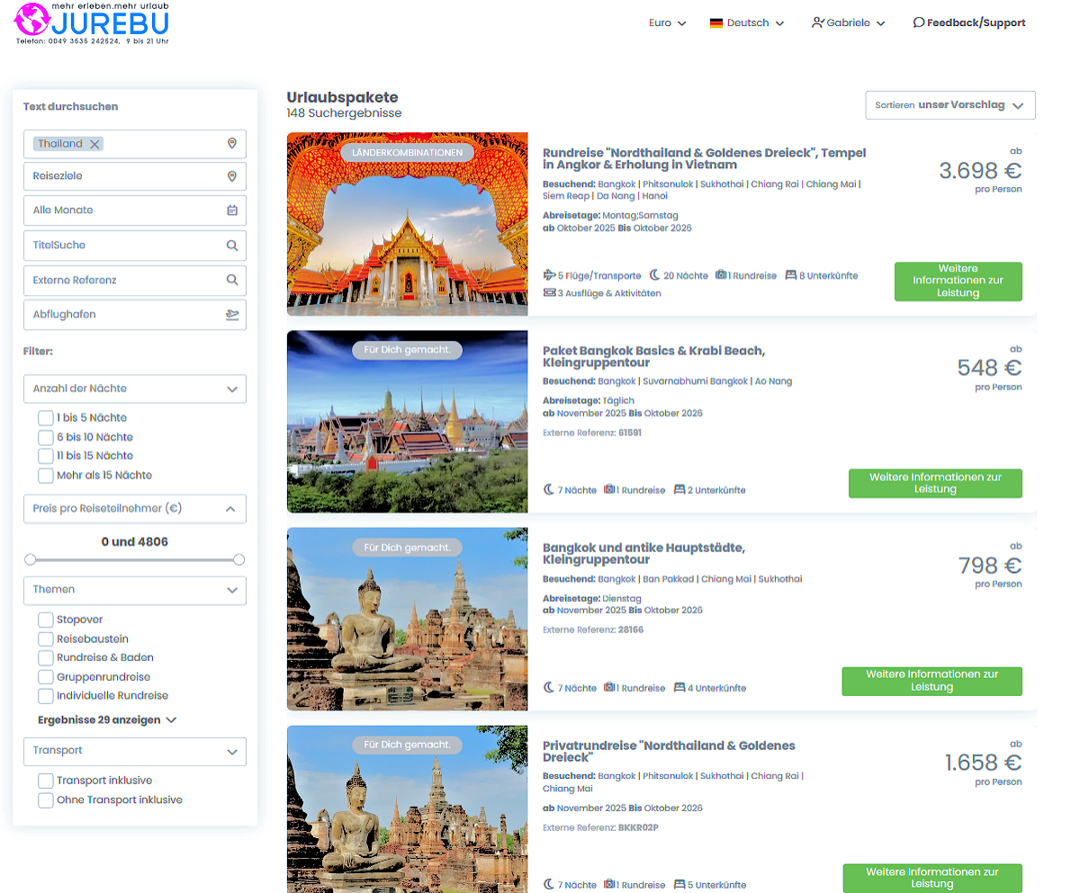Click the location pin icon in Reiseziele field
This screenshot has height=893, width=1080.
tap(231, 176)
